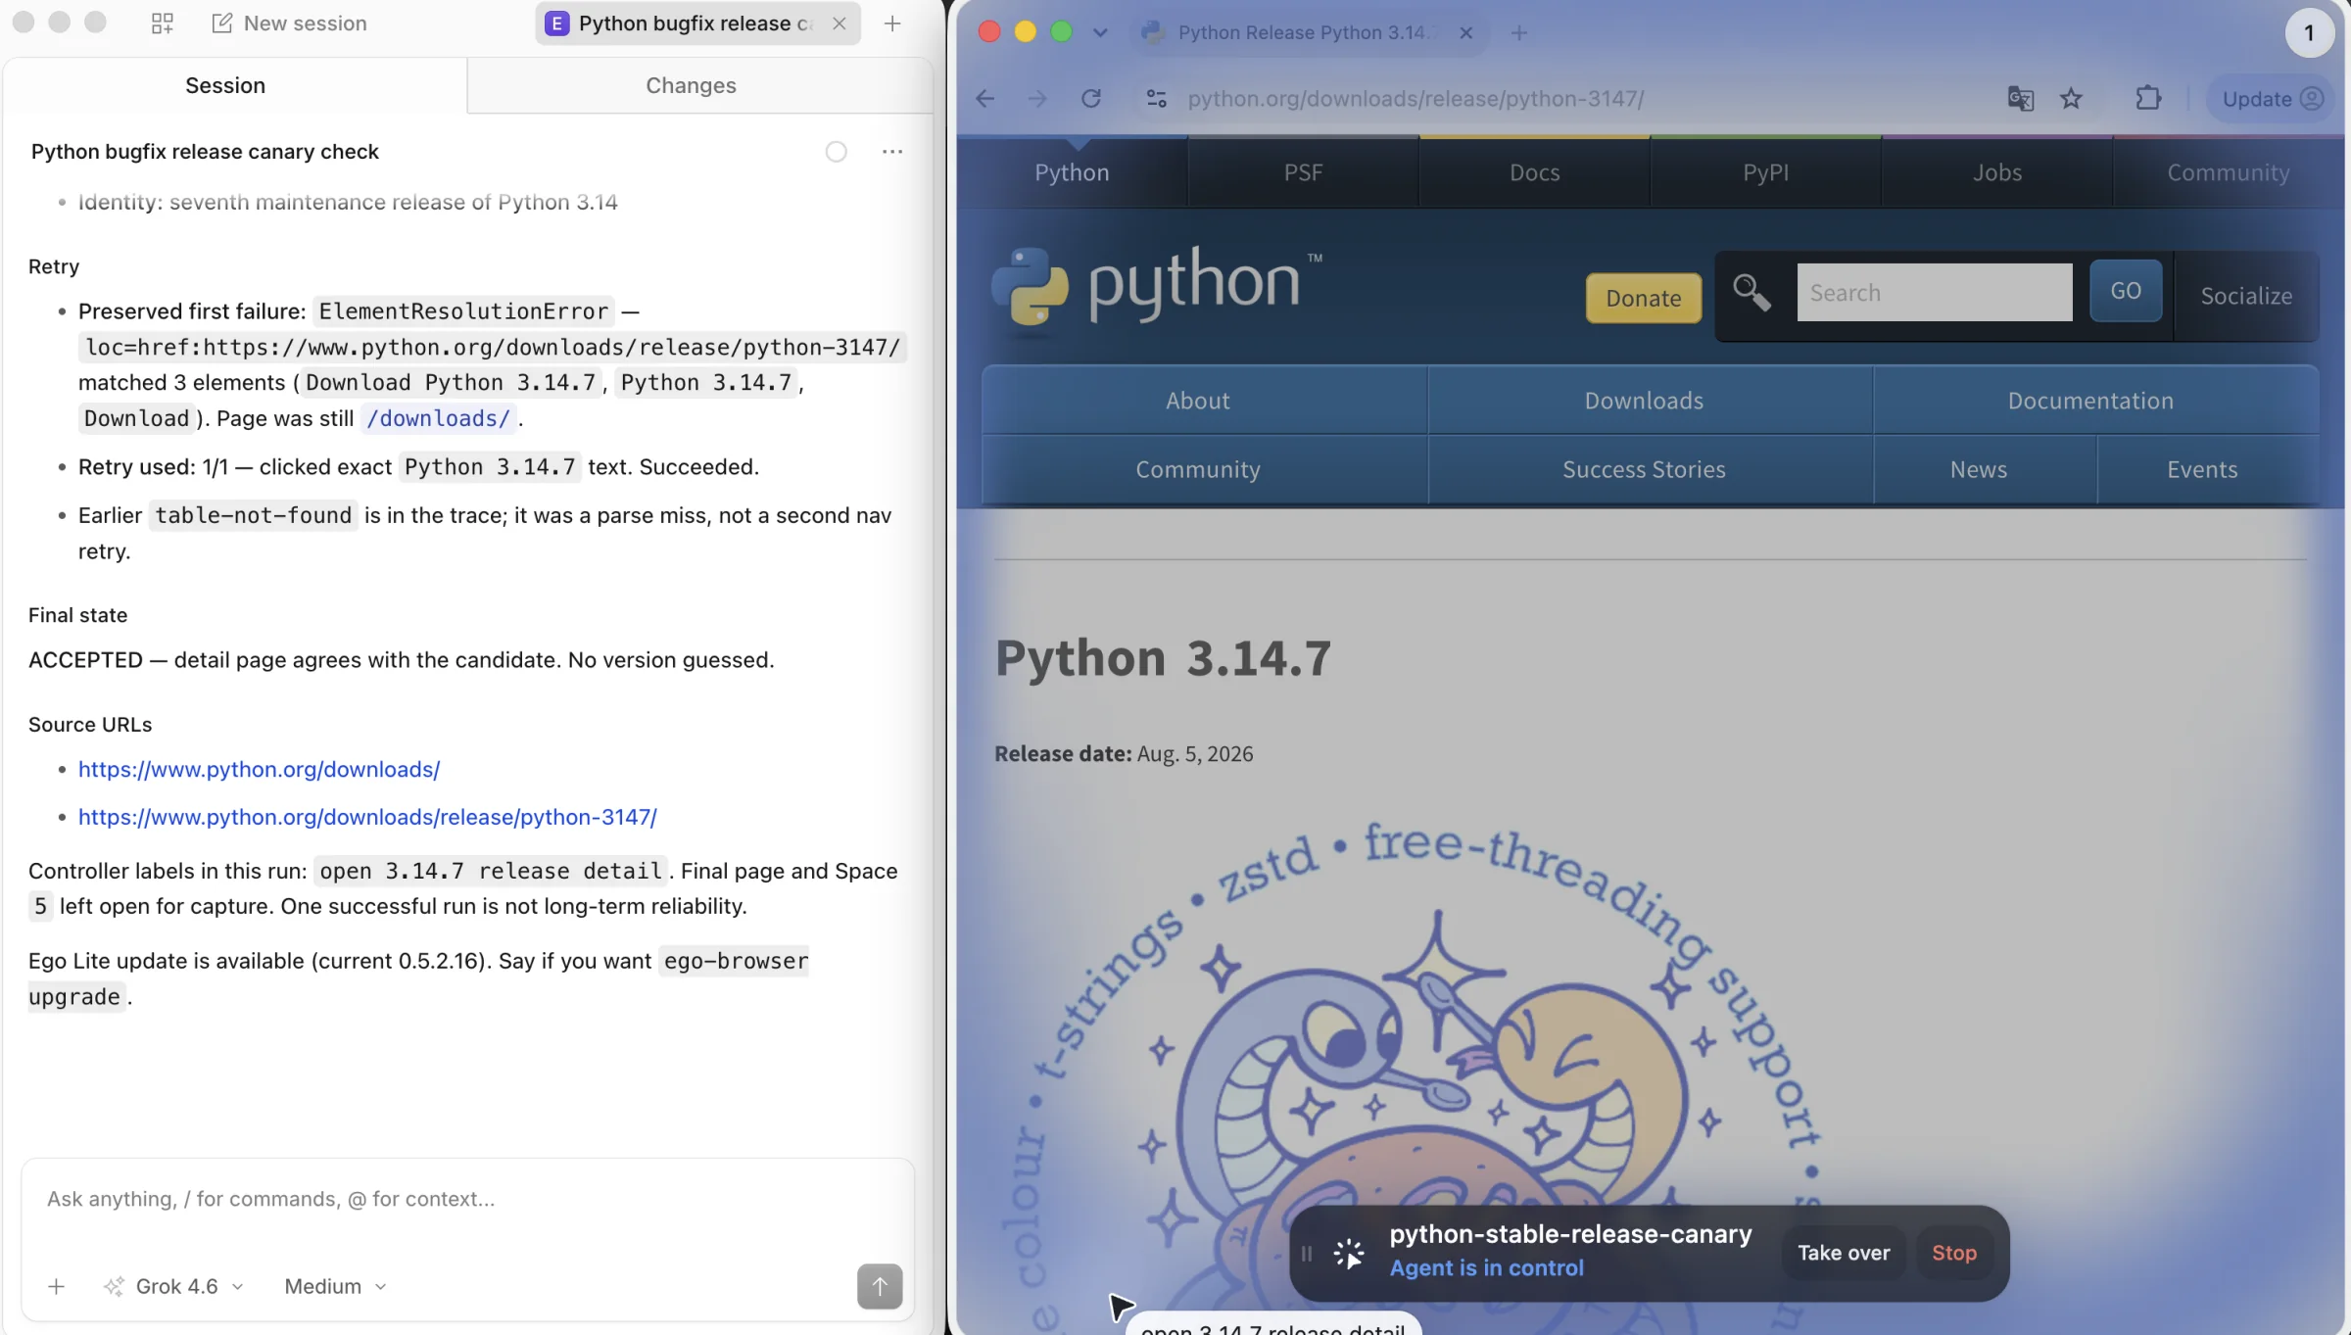This screenshot has height=1335, width=2351.
Task: Start a New session
Action: [x=290, y=24]
